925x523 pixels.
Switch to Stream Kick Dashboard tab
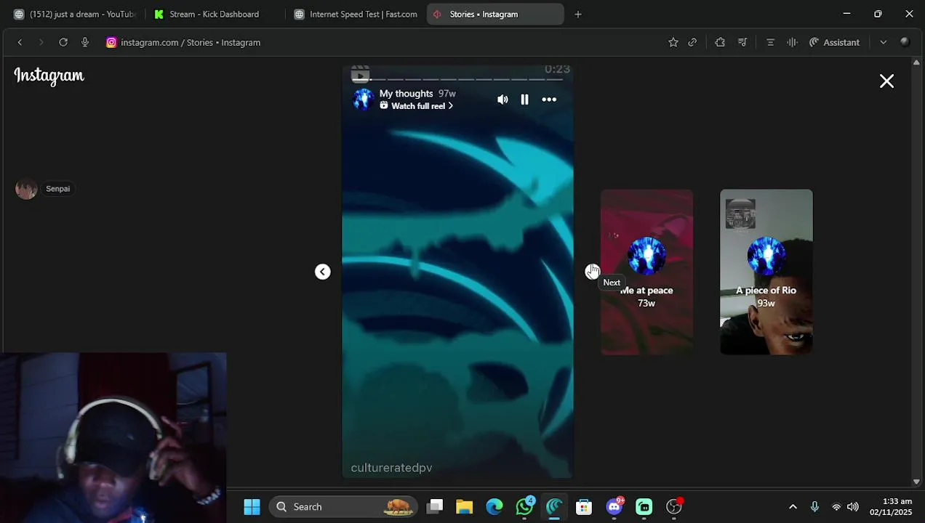pyautogui.click(x=214, y=14)
